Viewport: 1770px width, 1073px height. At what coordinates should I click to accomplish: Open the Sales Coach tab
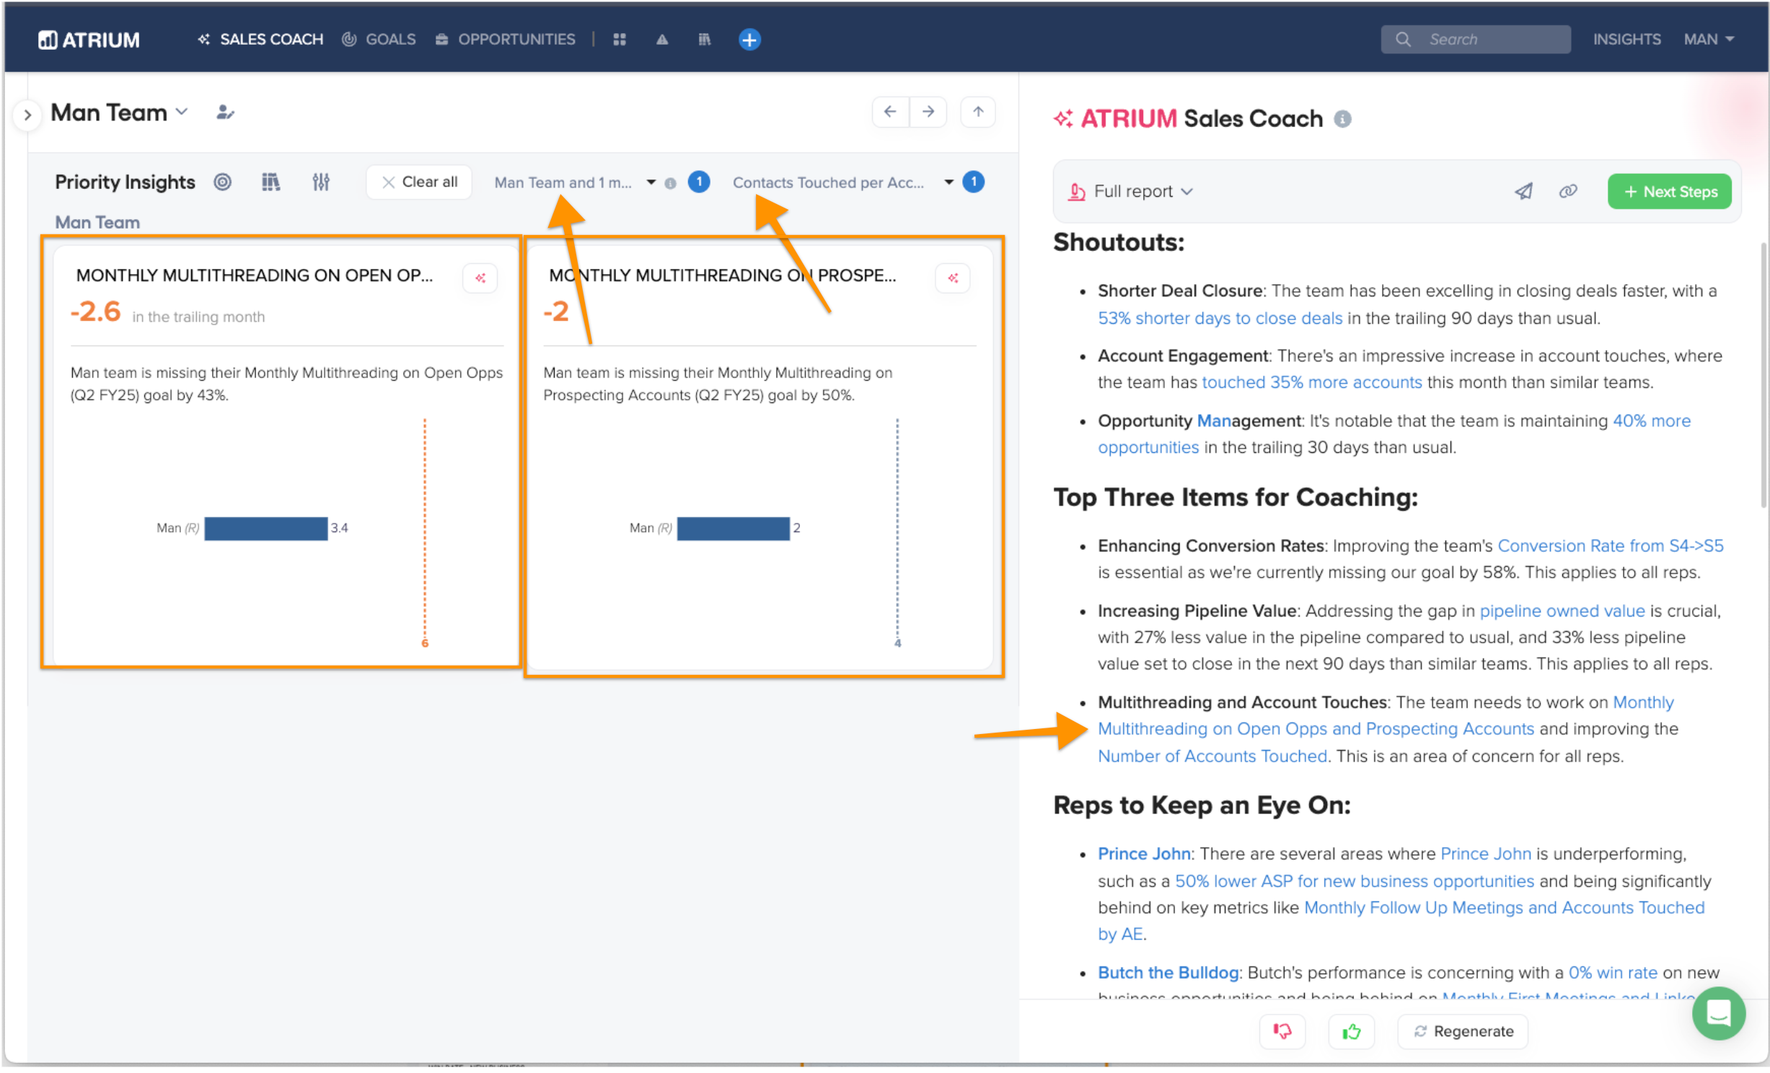pos(260,40)
